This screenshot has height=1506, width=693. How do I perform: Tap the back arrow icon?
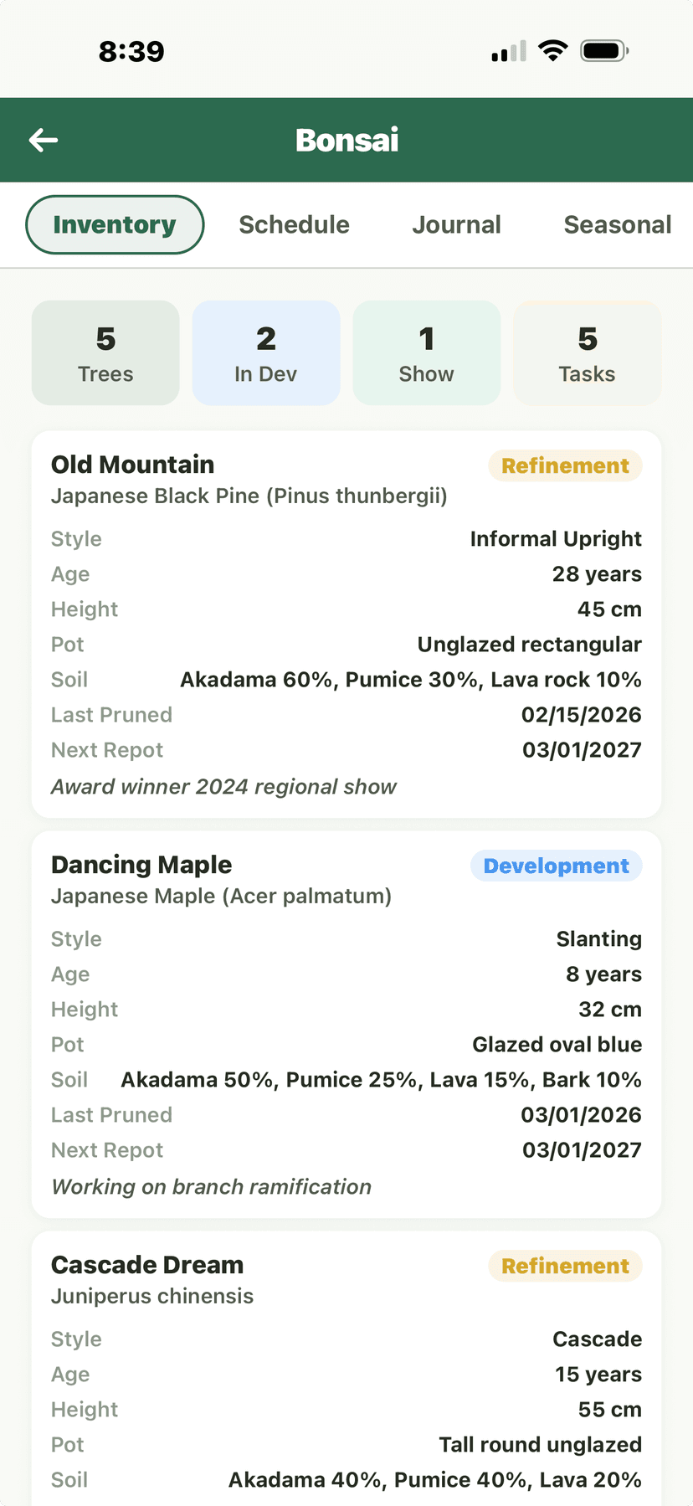(x=44, y=140)
